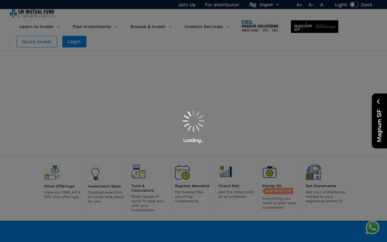387x242 pixels.
Task: Expand Plan Investments menu
Action: (x=95, y=27)
